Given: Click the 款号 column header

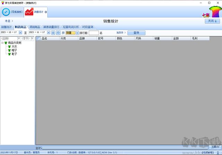Looking at the screenshot, I should pyautogui.click(x=106, y=38).
